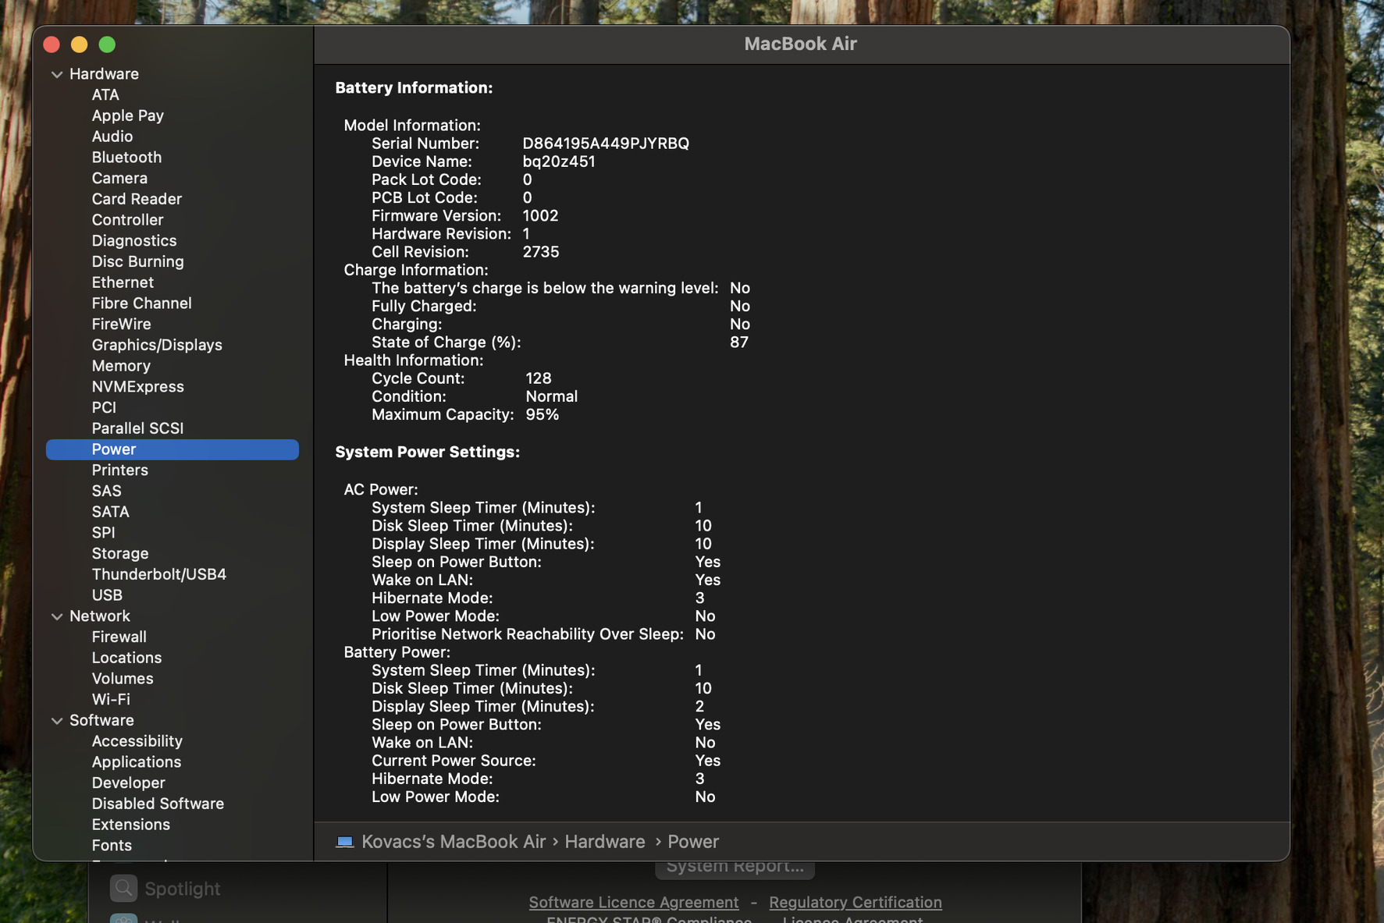The width and height of the screenshot is (1384, 923).
Task: Select PCI in the Hardware list
Action: tap(104, 408)
